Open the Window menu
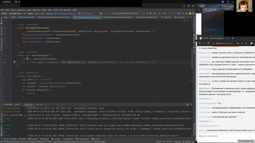Screen dimensions: 255x143 (67, 10)
